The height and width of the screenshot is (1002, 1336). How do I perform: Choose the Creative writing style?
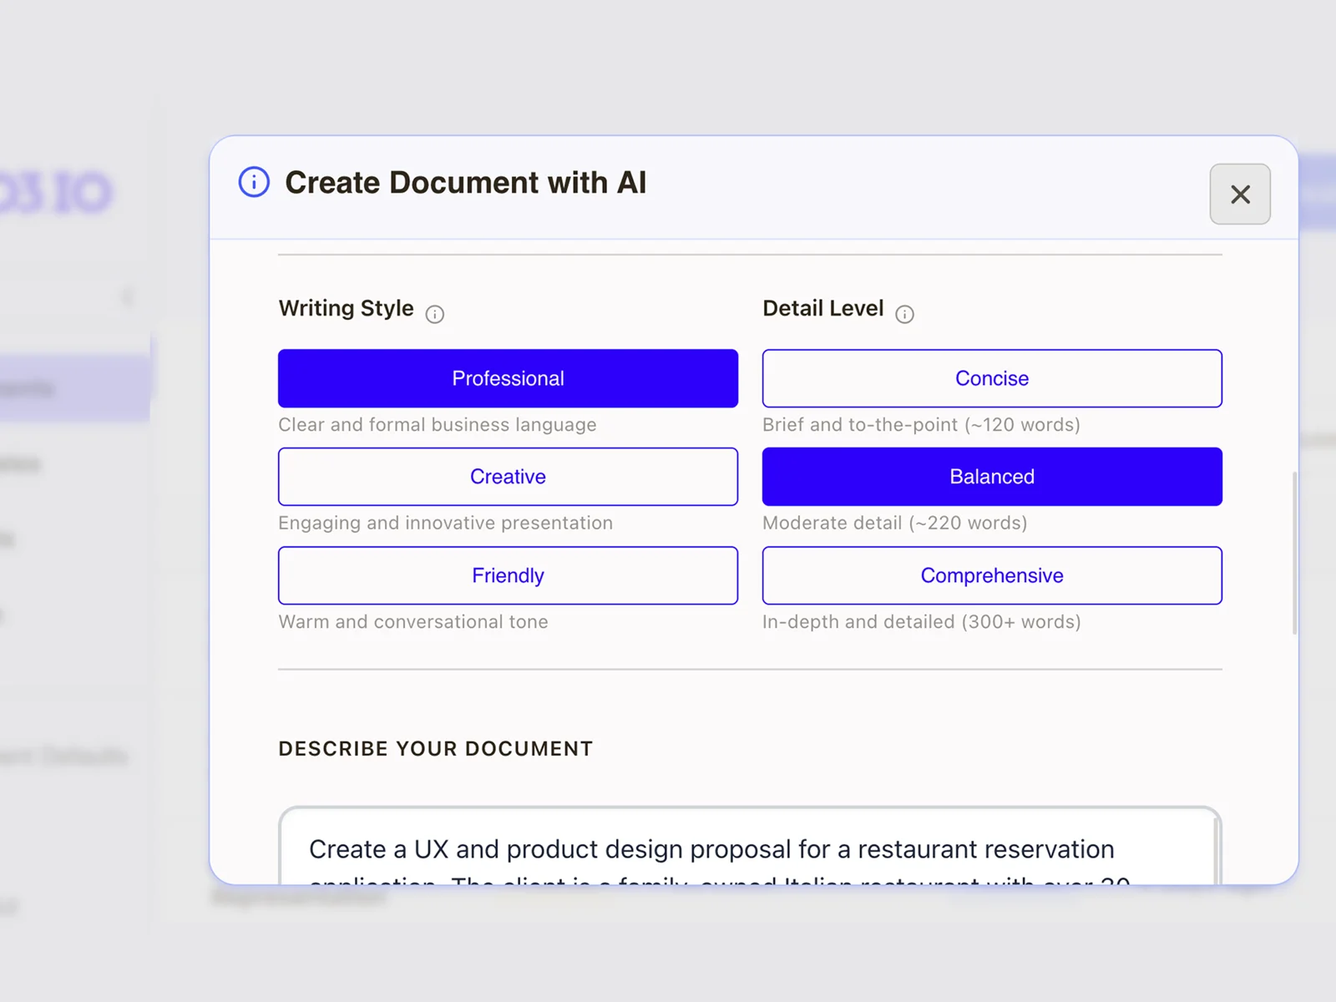pyautogui.click(x=508, y=477)
